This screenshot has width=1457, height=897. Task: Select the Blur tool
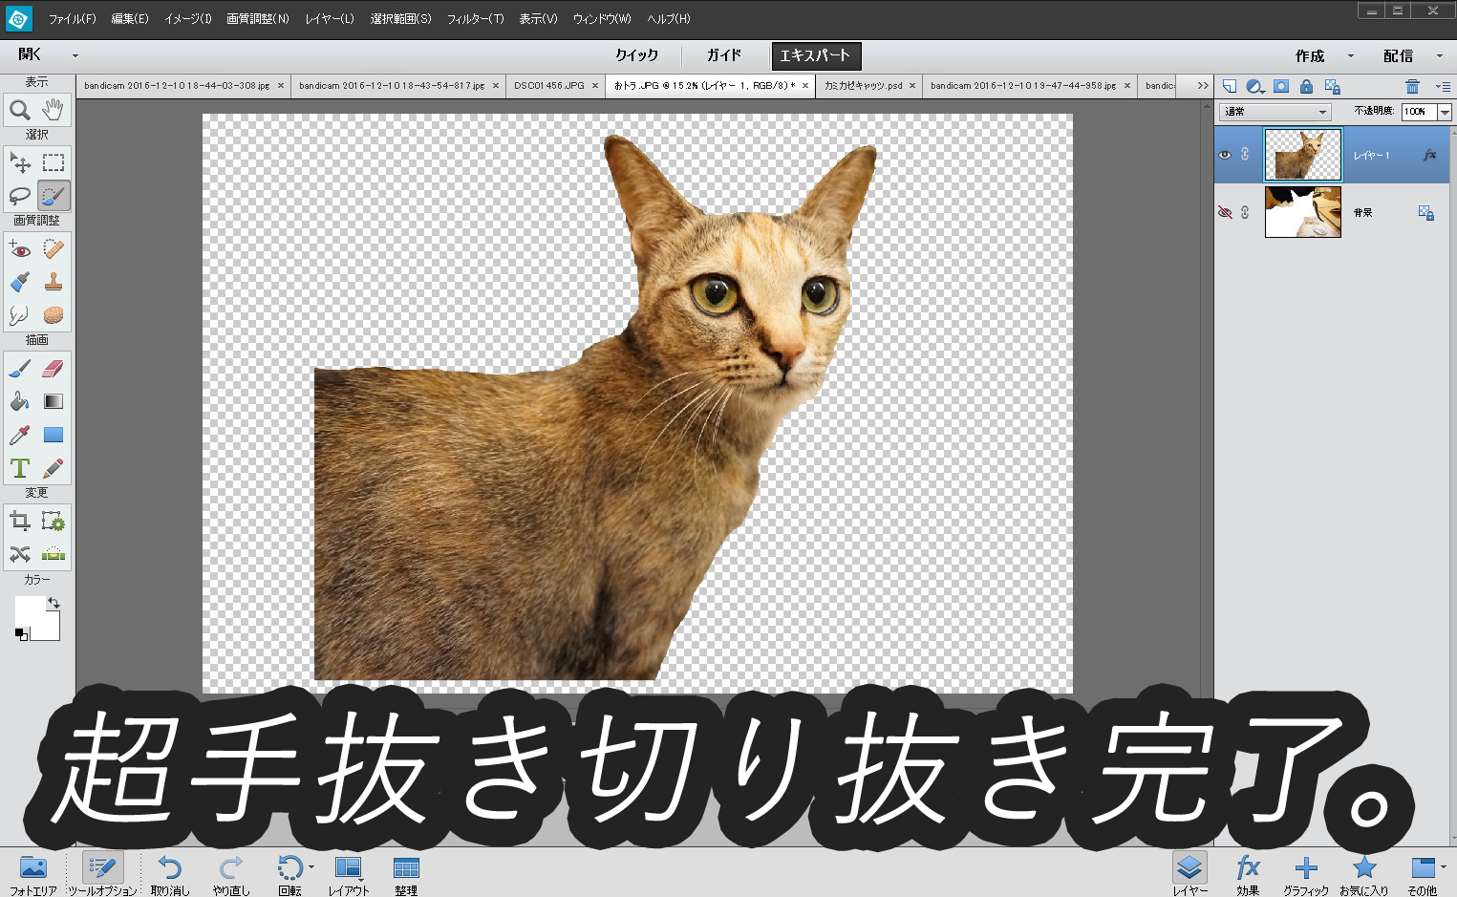(x=20, y=315)
